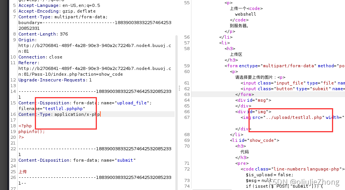Click the code class line-numbers language-php line
The width and height of the screenshot is (345, 190).
[293, 169]
